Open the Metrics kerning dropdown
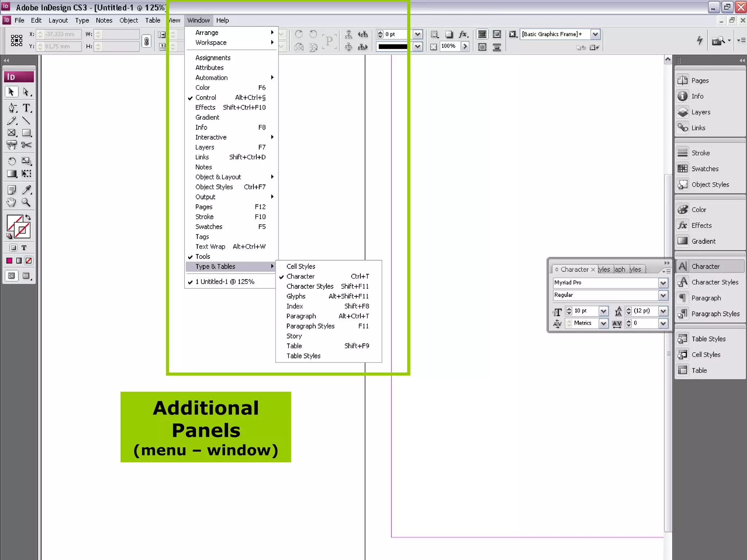The height and width of the screenshot is (560, 747). [604, 323]
